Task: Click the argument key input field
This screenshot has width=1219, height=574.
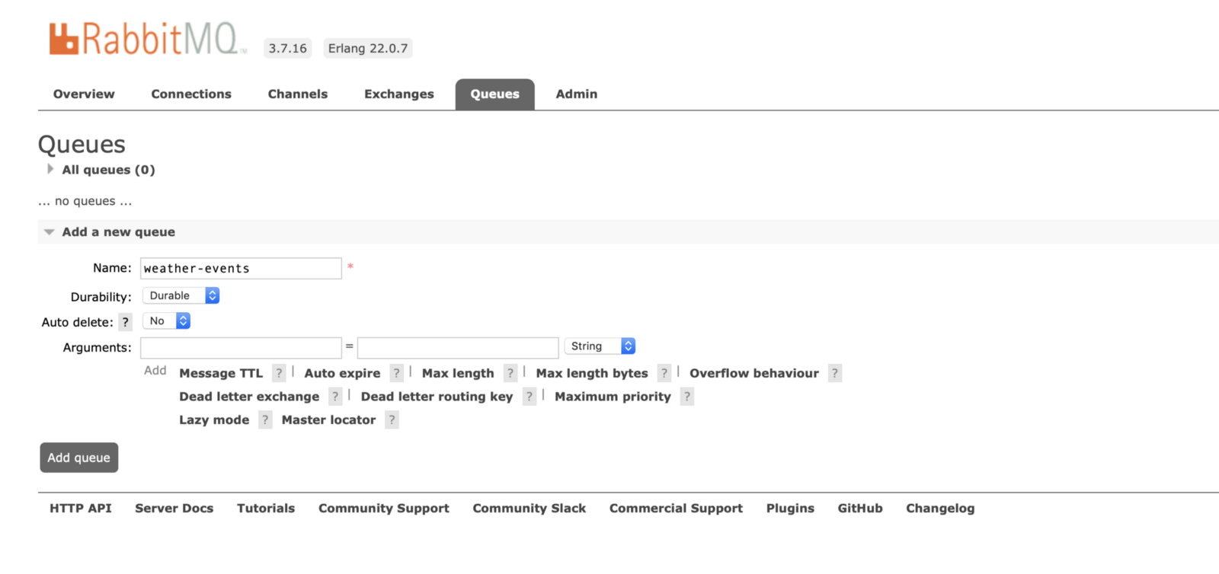Action: (241, 348)
